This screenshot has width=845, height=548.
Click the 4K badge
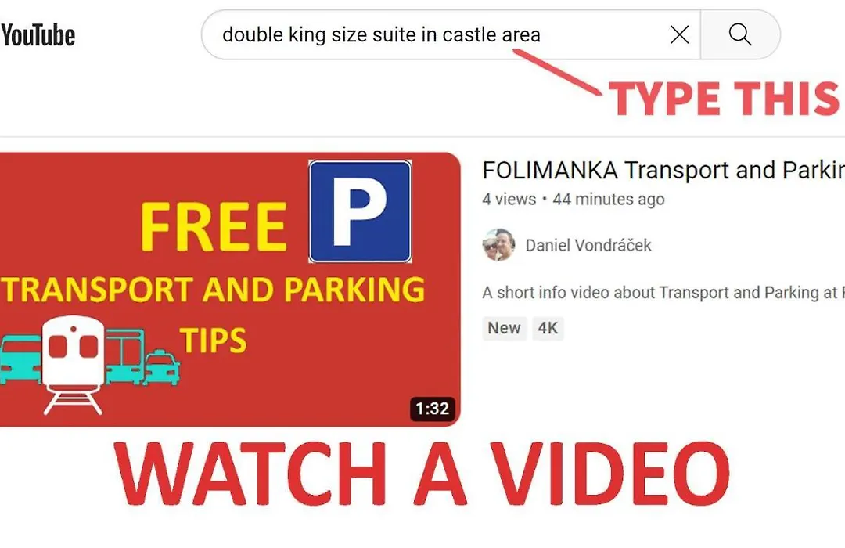548,328
